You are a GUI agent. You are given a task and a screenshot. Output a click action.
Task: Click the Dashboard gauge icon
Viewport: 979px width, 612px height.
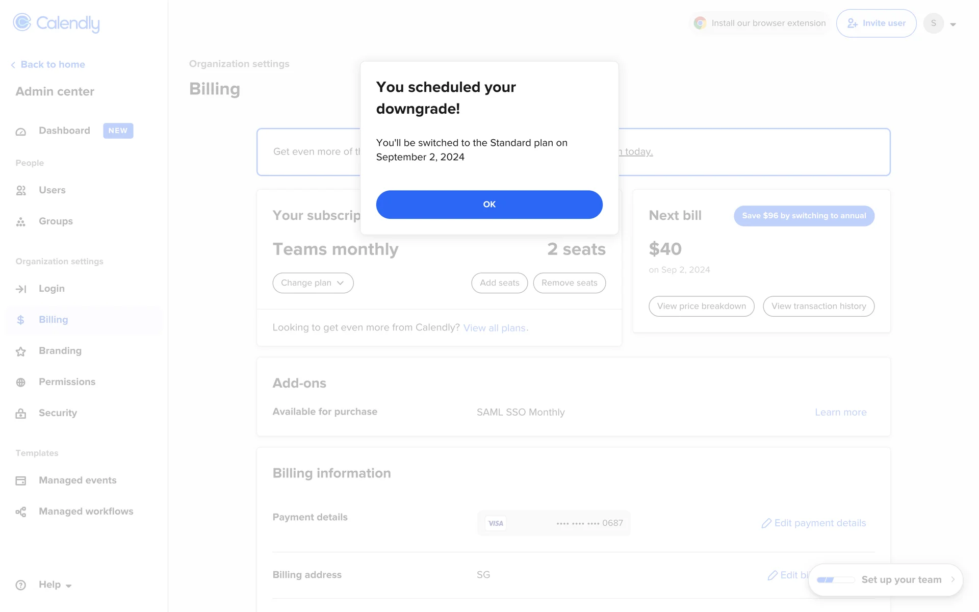(21, 132)
